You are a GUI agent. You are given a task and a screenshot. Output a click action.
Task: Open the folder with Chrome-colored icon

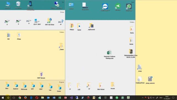[x=72, y=27]
